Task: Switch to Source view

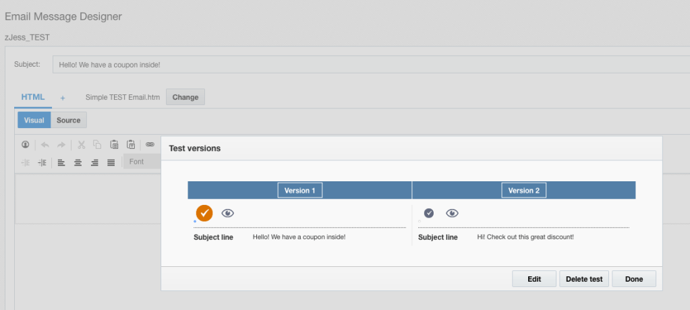Action: click(68, 120)
